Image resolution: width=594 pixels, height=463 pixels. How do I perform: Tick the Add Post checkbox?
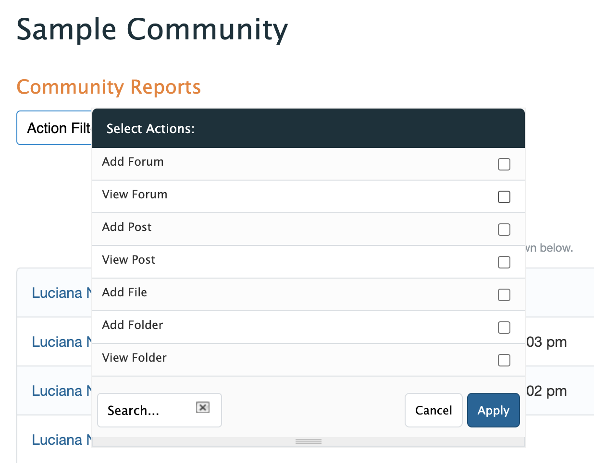pyautogui.click(x=504, y=230)
